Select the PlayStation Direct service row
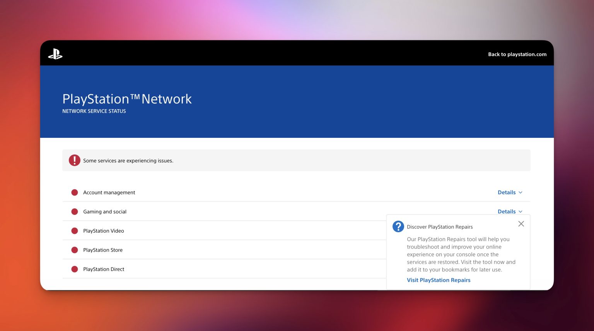594x331 pixels. (x=104, y=269)
